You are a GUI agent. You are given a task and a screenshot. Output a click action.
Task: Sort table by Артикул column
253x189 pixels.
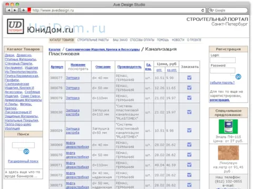coord(57,67)
